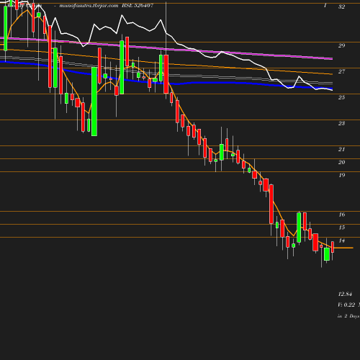Click the munafasutra.tbrjar.com watermark text
Image resolution: width=360 pixels, height=360 pixels.
click(x=89, y=6)
